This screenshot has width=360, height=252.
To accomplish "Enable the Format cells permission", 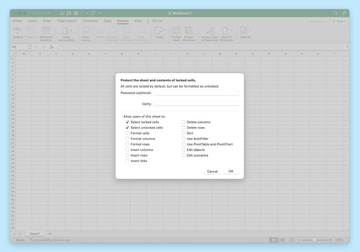I will [x=127, y=133].
